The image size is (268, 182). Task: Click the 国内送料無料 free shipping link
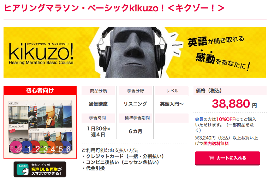point(216,144)
